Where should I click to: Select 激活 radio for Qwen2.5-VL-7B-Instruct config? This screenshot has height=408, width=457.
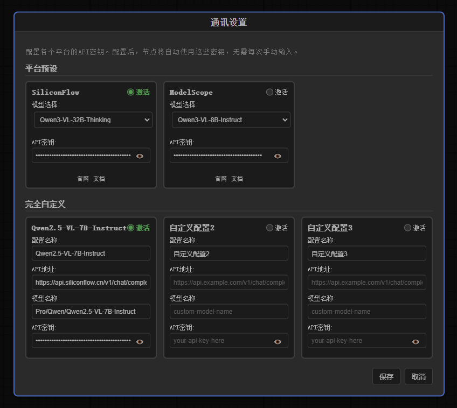click(130, 228)
